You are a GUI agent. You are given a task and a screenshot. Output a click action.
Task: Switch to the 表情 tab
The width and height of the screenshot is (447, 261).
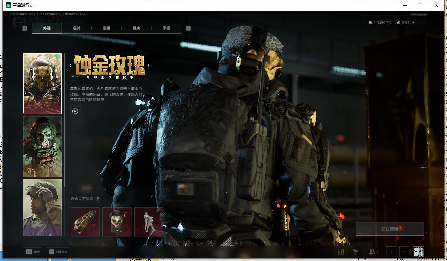[x=107, y=28]
